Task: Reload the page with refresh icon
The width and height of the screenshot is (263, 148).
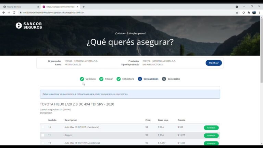Action: click(14, 13)
